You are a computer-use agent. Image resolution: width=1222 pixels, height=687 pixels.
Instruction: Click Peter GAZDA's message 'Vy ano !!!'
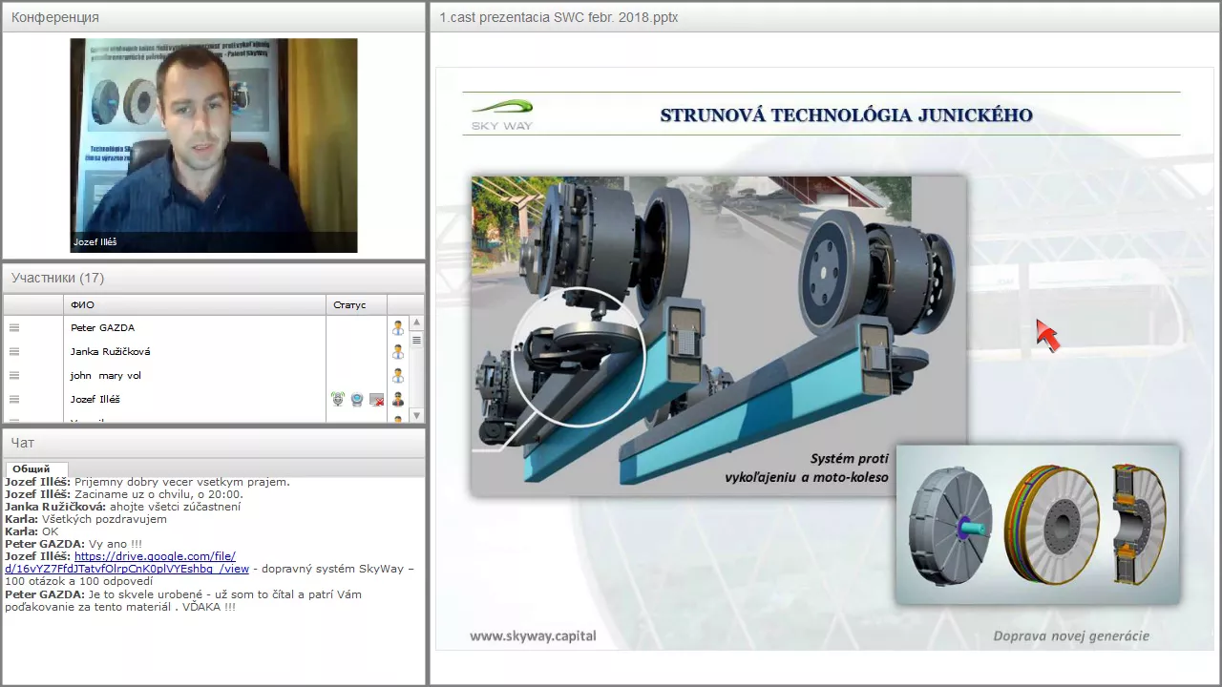74,544
